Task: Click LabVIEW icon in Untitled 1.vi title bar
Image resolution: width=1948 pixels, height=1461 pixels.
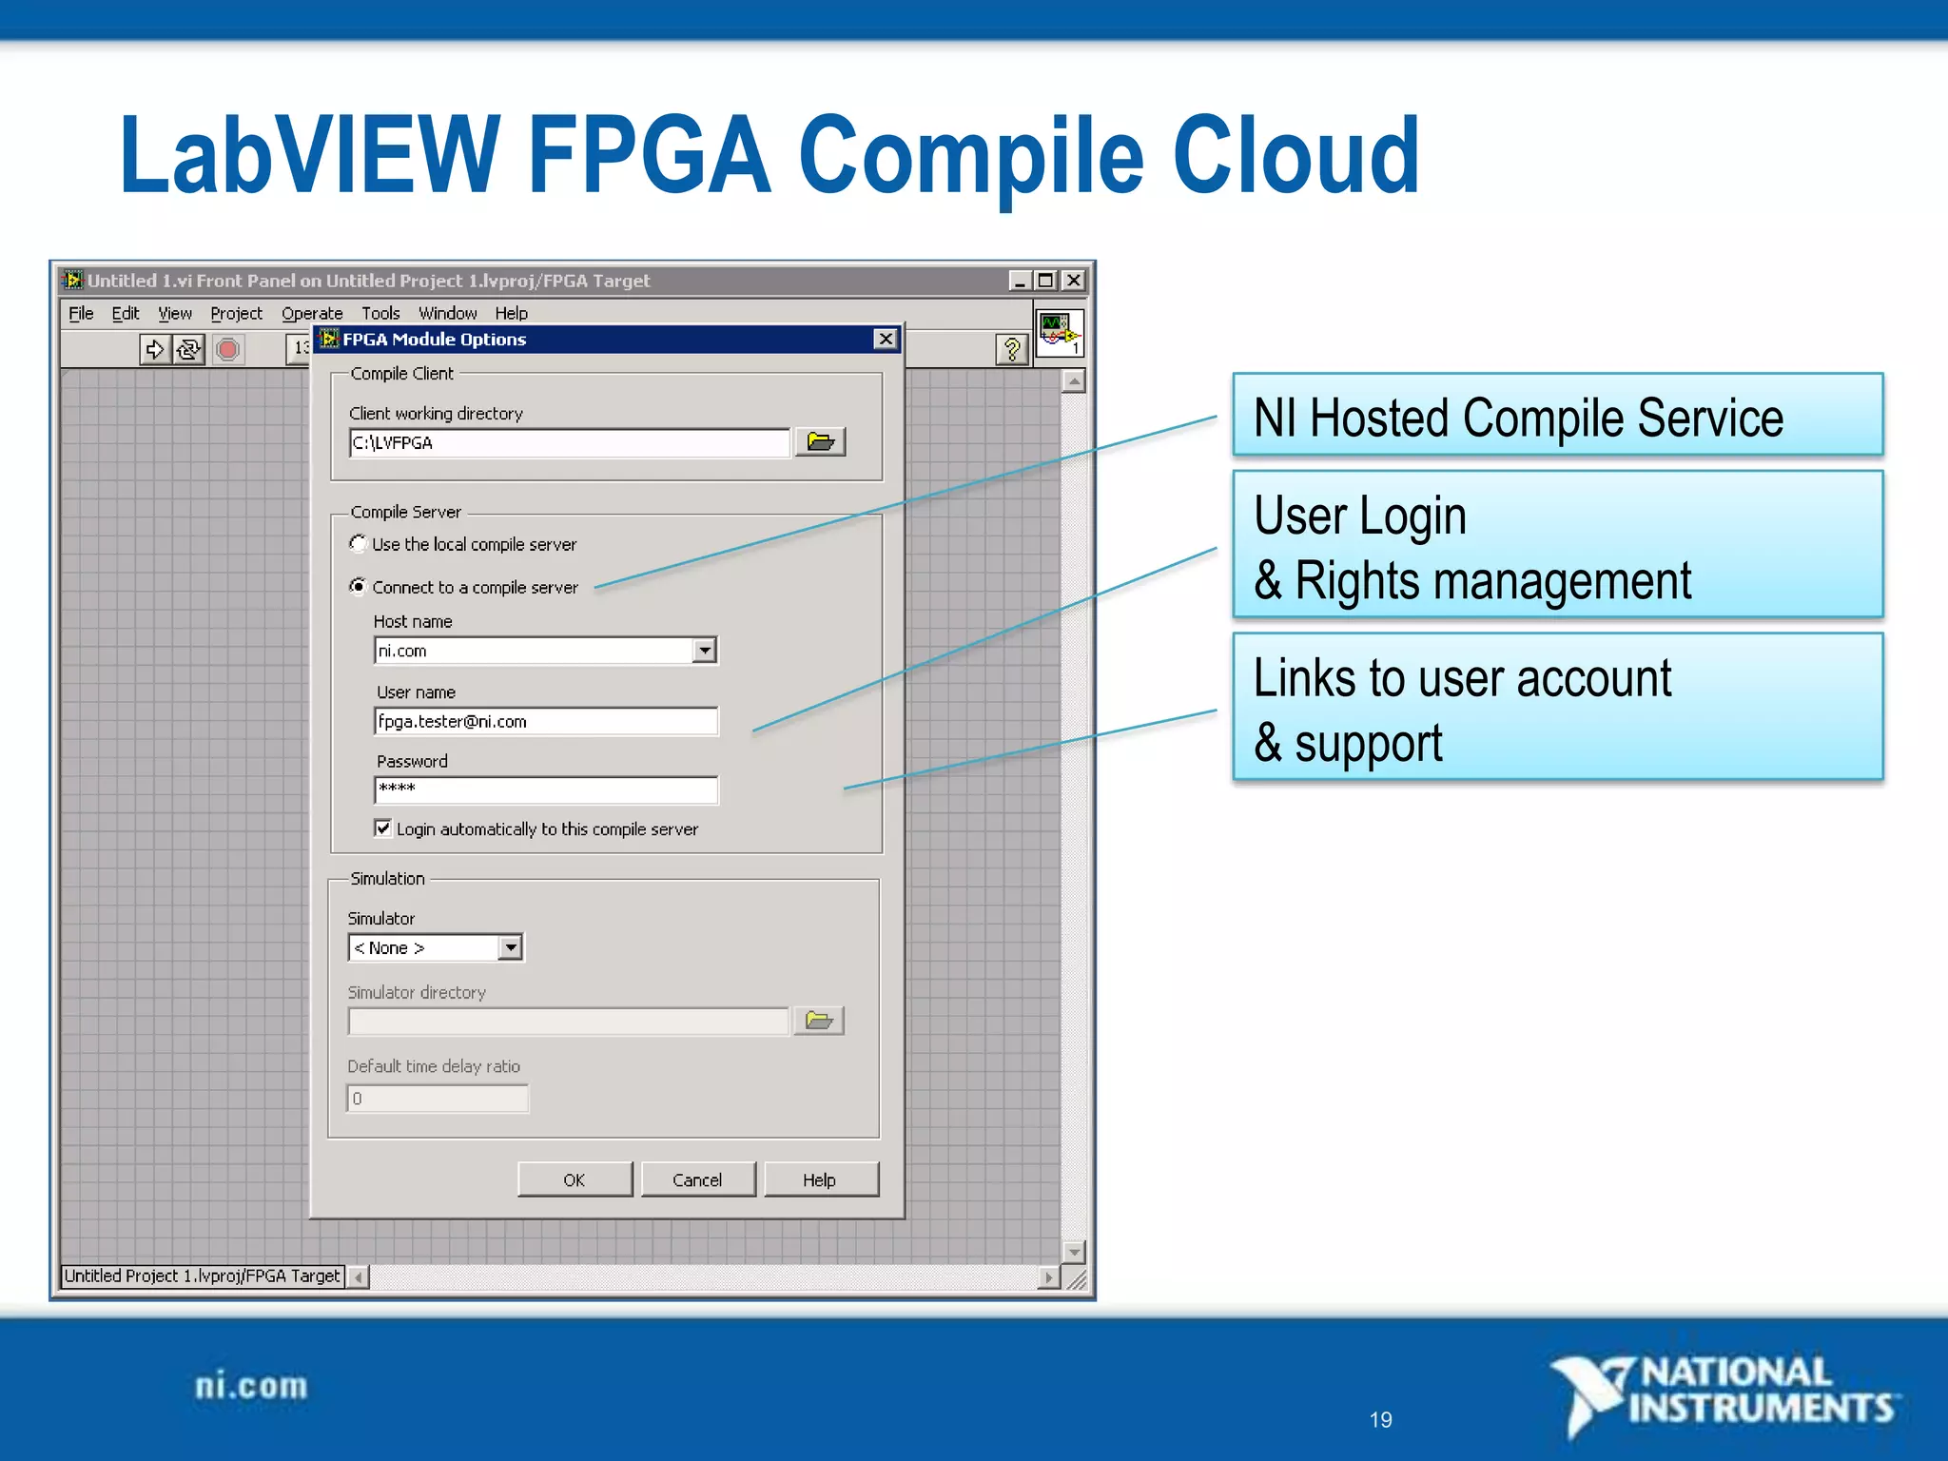Action: point(72,280)
